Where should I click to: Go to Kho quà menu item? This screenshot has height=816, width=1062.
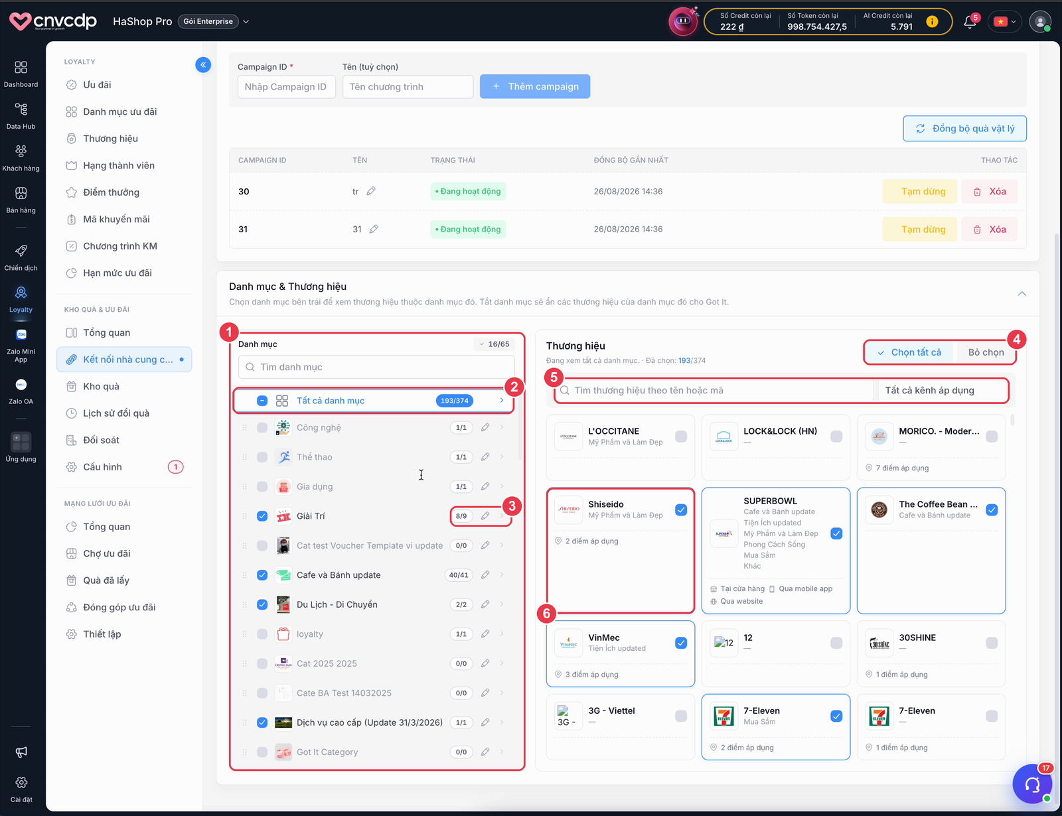[x=101, y=386]
